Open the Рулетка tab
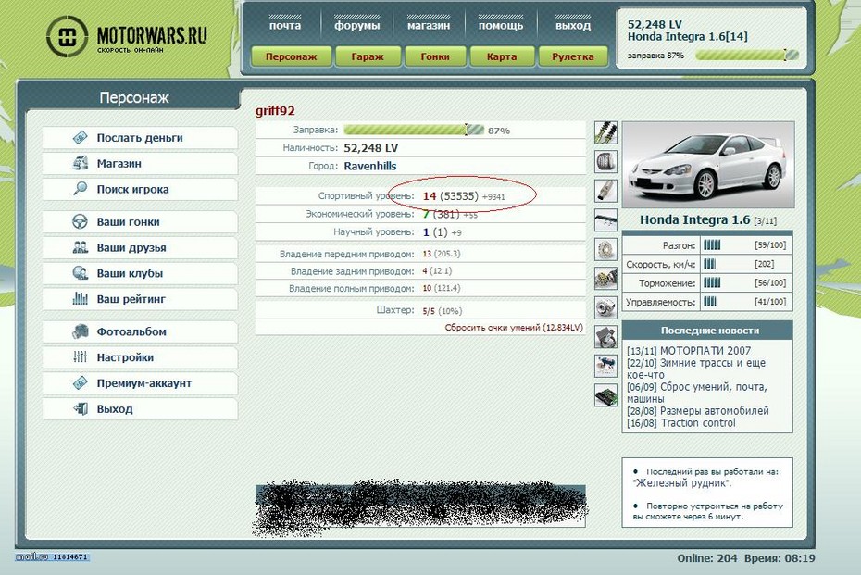The width and height of the screenshot is (861, 575). click(x=573, y=56)
